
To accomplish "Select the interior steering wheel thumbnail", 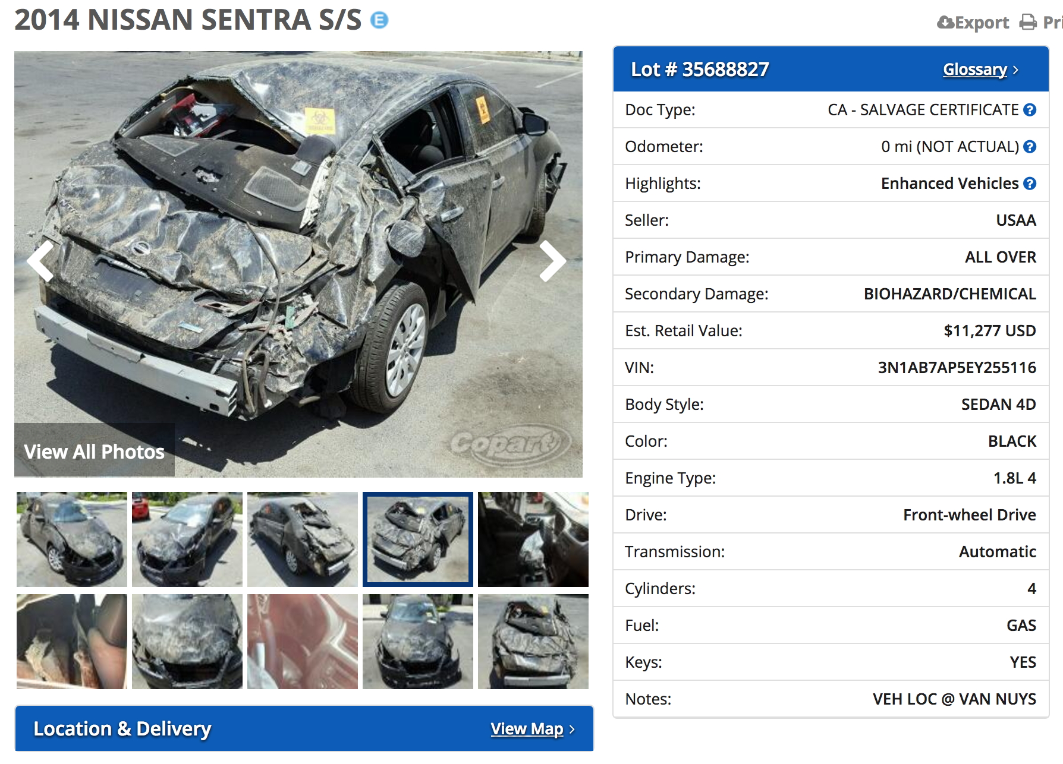I will click(x=533, y=539).
